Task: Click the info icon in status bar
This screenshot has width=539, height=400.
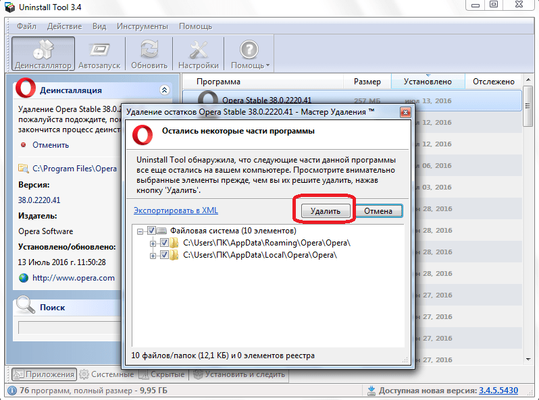Action: pyautogui.click(x=12, y=391)
